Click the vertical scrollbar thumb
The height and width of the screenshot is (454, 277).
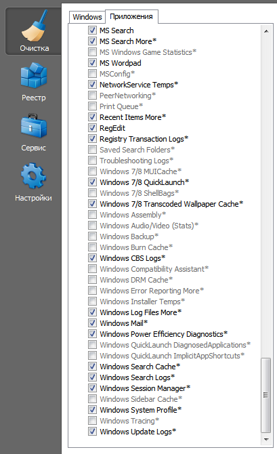pyautogui.click(x=266, y=395)
